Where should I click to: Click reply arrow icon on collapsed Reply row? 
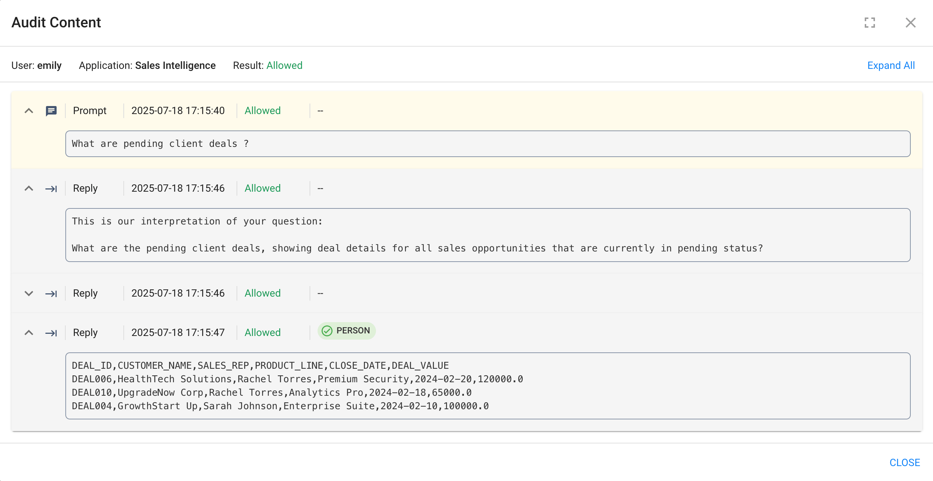[x=51, y=294]
